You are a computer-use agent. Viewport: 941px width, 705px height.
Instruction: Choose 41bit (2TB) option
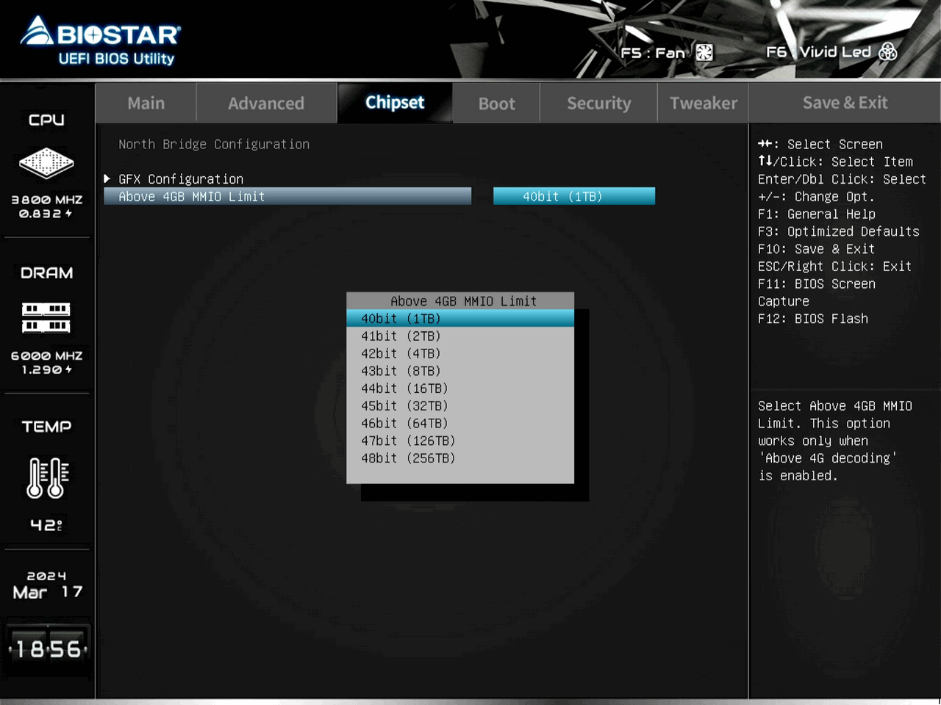pyautogui.click(x=460, y=336)
